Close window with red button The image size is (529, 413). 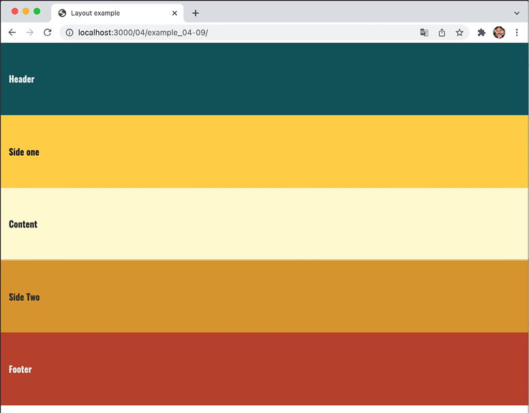[15, 11]
